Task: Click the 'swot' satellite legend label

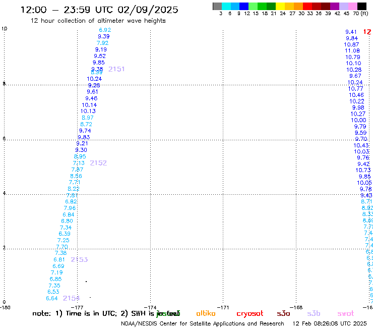Action: [x=346, y=313]
